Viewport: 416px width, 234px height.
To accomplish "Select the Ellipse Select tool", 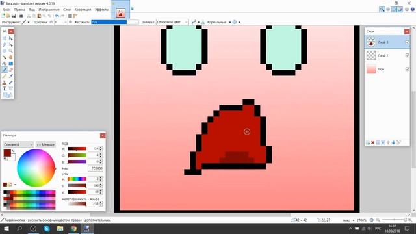I will coord(5,51).
